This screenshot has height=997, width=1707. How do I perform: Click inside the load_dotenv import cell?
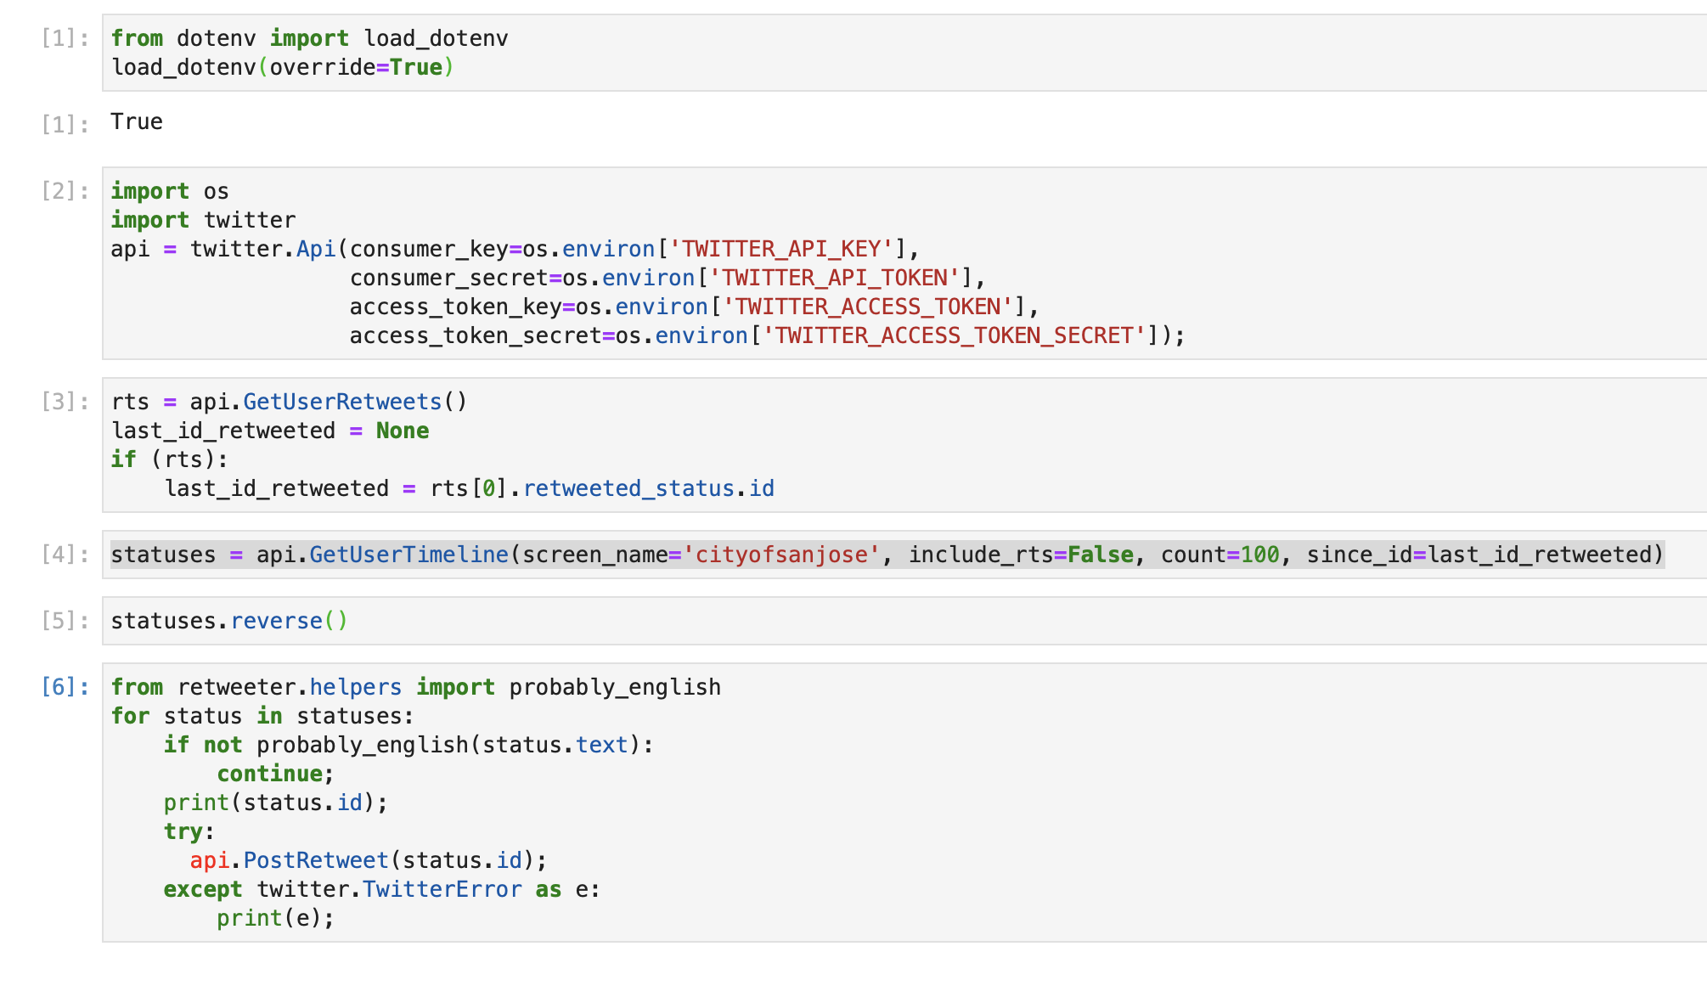(x=309, y=39)
